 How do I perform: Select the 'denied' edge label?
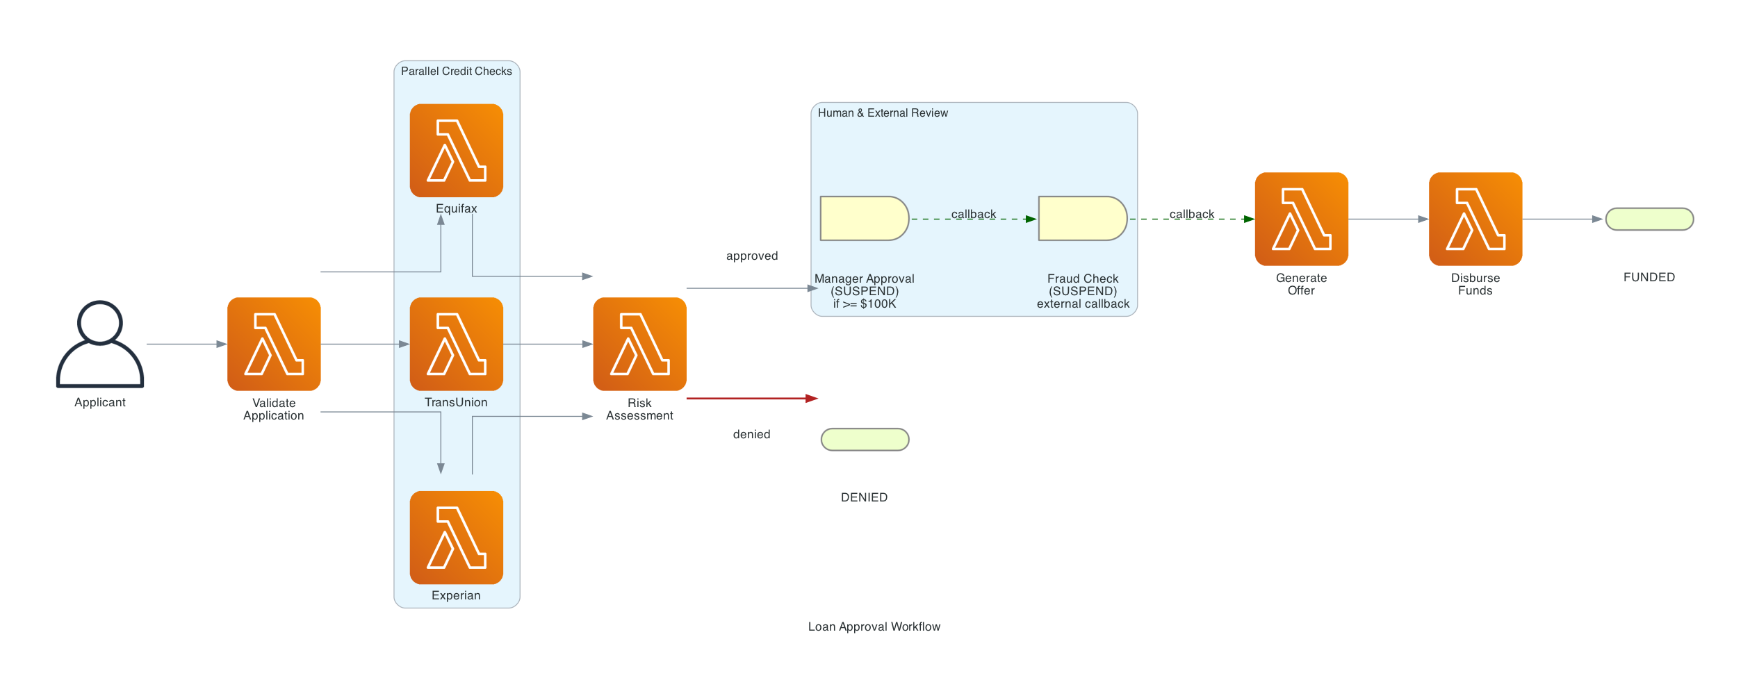[751, 435]
